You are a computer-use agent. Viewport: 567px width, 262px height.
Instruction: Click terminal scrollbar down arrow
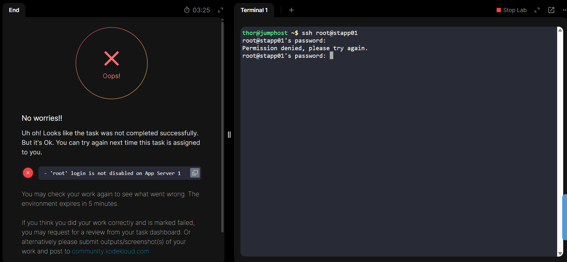pos(560,253)
